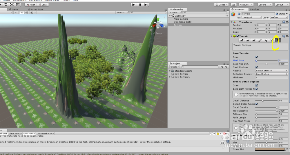Toggle Collect Detail Patches checkbox
Viewport: 290px width, 155px height.
pos(257,104)
